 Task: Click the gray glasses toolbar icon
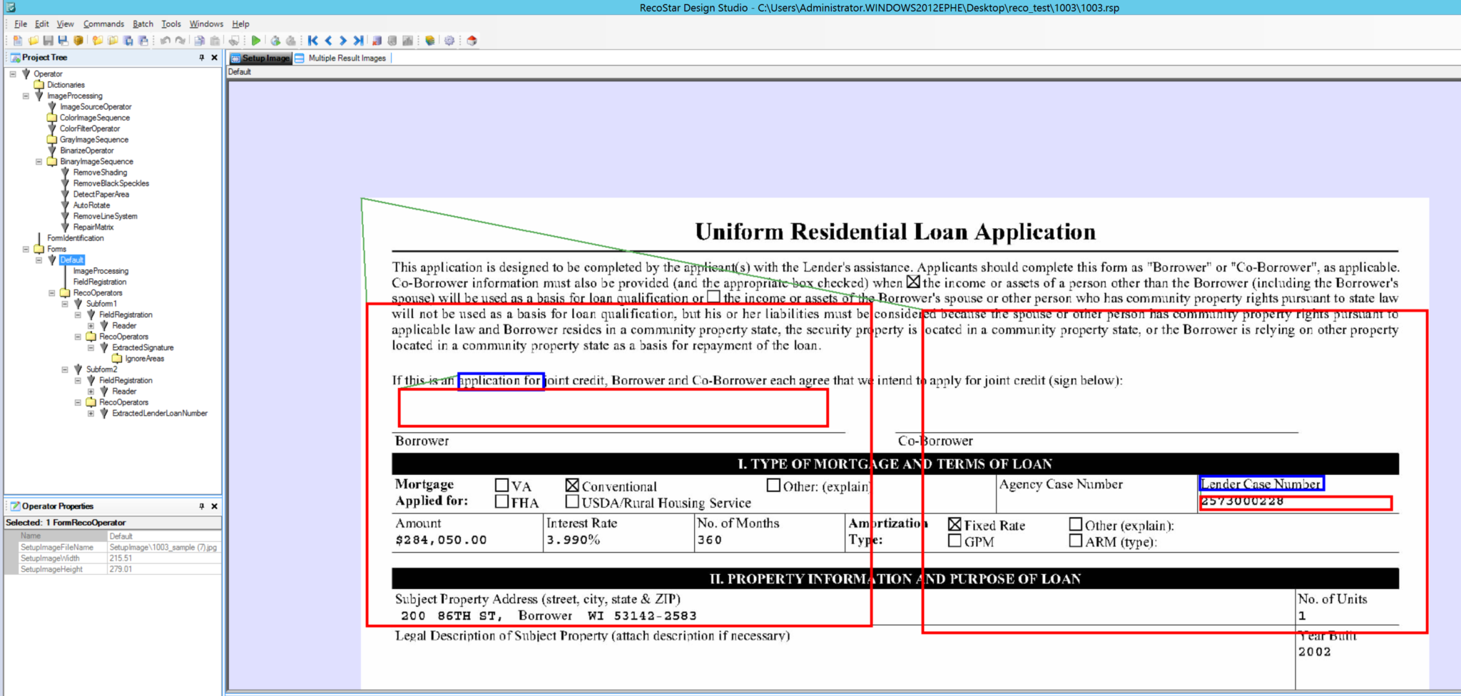click(233, 41)
